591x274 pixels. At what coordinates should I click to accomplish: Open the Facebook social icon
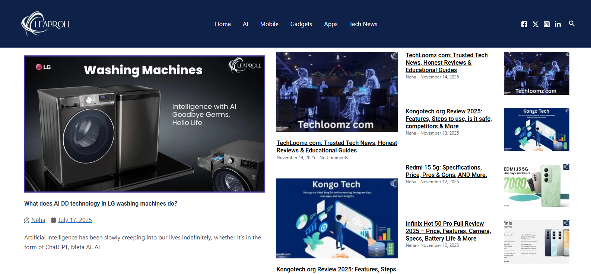point(524,24)
